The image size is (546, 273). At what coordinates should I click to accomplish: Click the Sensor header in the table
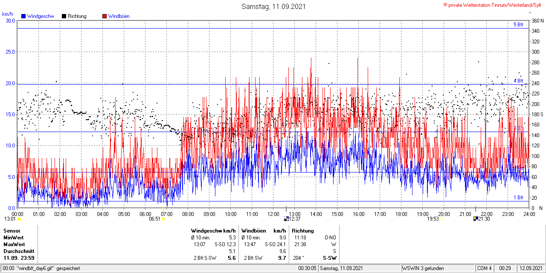tap(12, 231)
